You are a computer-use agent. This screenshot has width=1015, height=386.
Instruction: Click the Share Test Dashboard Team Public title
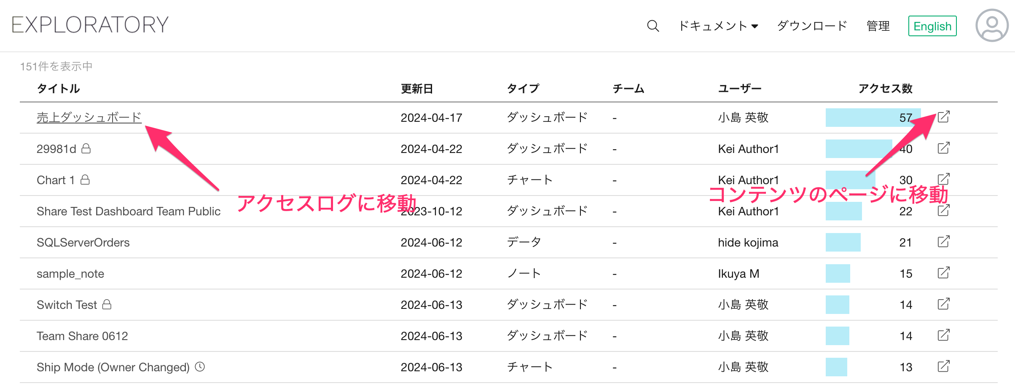(x=129, y=211)
